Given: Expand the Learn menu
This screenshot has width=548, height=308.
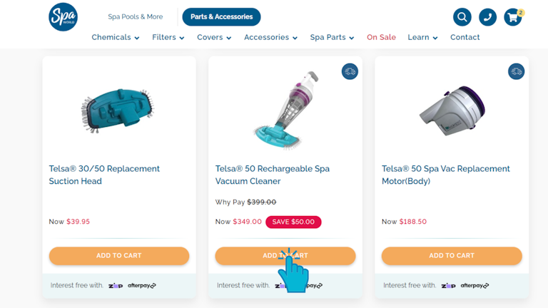Looking at the screenshot, I should coord(422,38).
